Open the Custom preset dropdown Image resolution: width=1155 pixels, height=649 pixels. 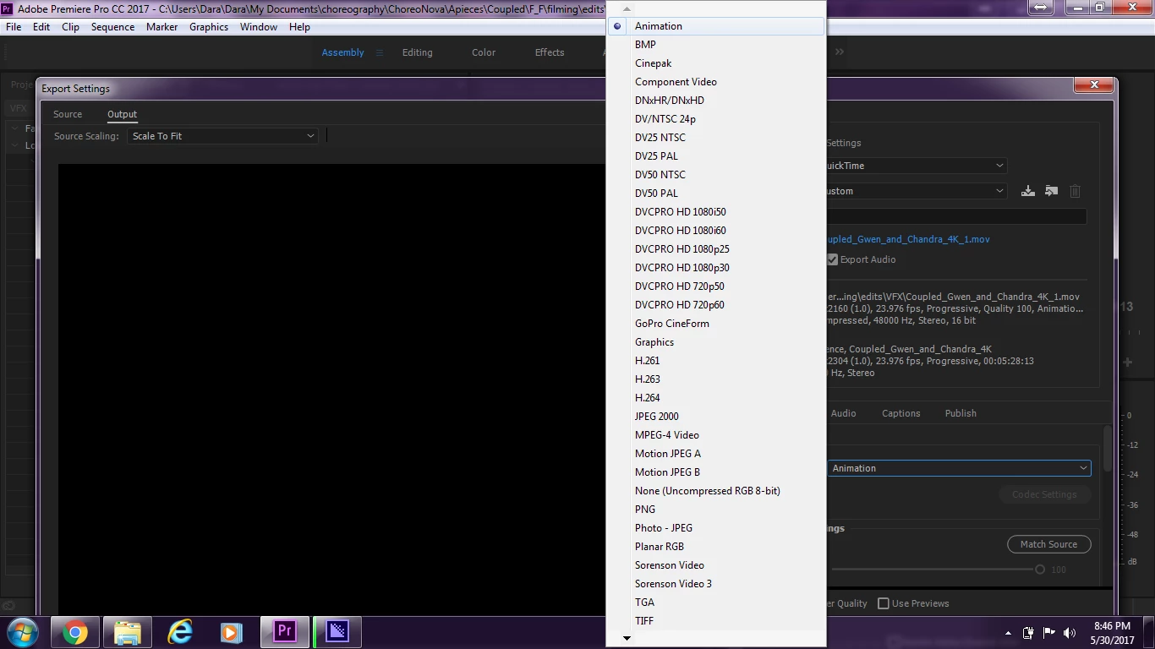[x=916, y=191]
